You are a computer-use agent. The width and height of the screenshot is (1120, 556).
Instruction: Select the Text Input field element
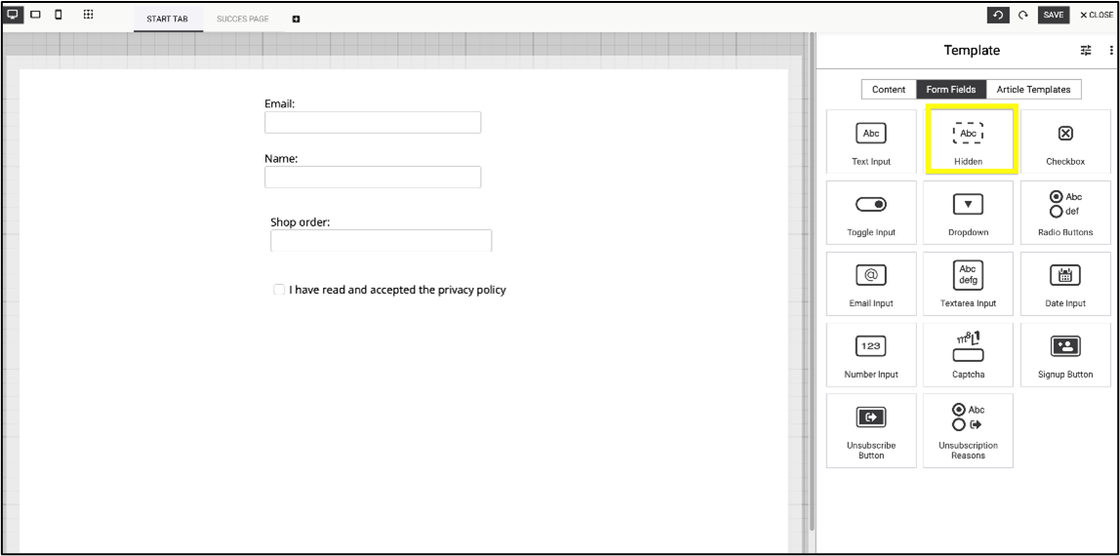(x=870, y=141)
